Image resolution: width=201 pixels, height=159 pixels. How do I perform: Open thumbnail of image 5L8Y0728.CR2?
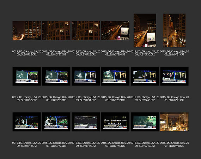point(86,31)
